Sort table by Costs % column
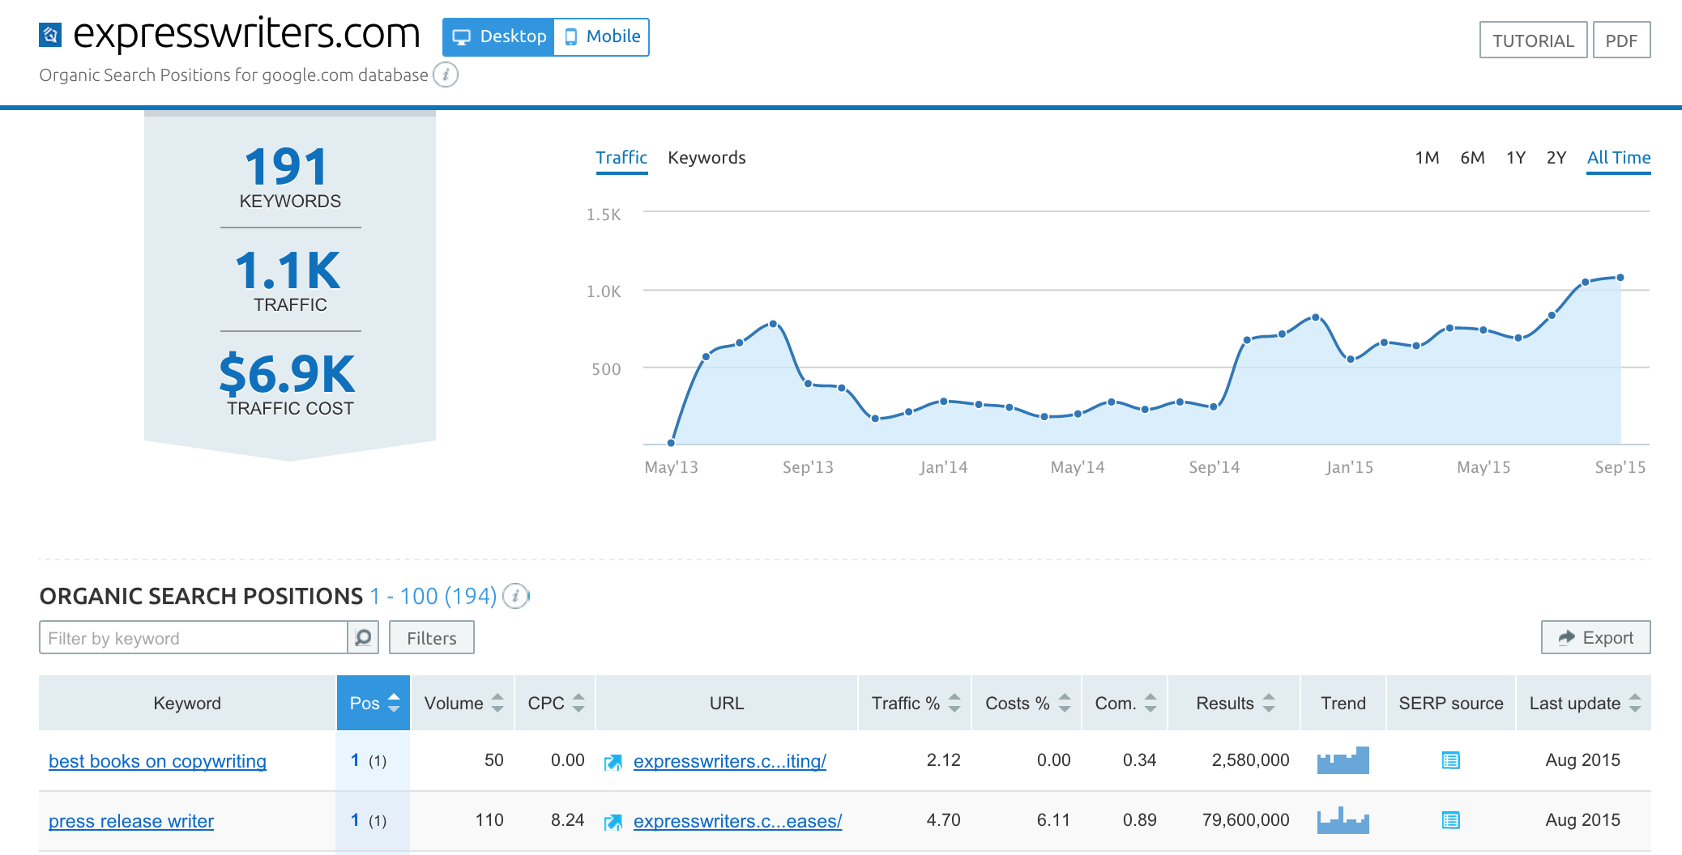This screenshot has height=855, width=1682. [x=1027, y=703]
